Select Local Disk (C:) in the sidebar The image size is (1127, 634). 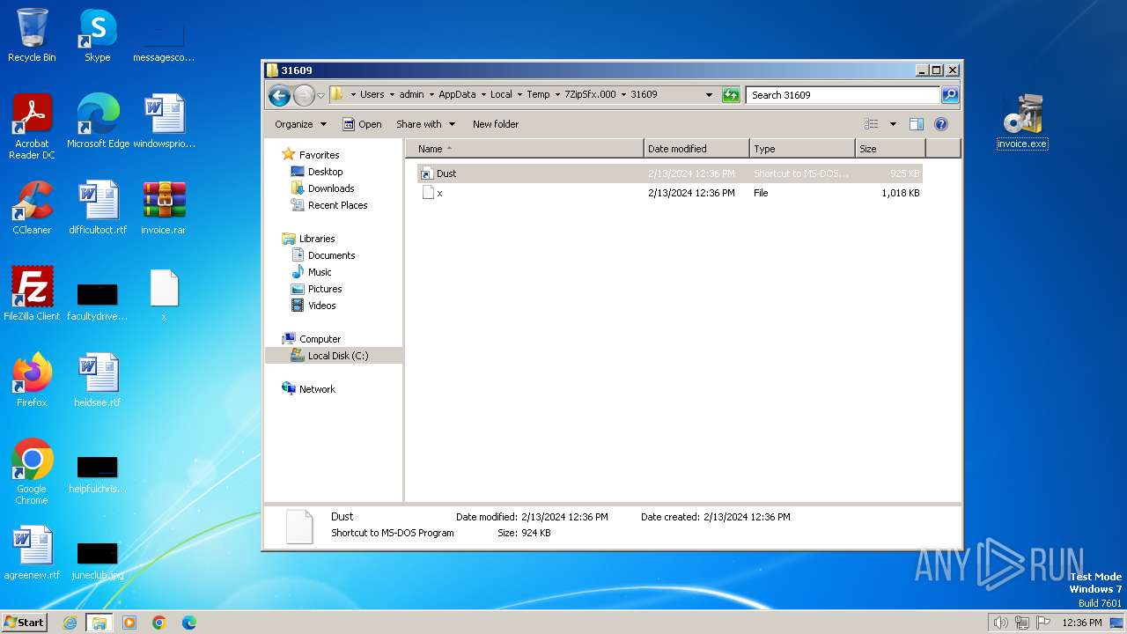point(334,356)
